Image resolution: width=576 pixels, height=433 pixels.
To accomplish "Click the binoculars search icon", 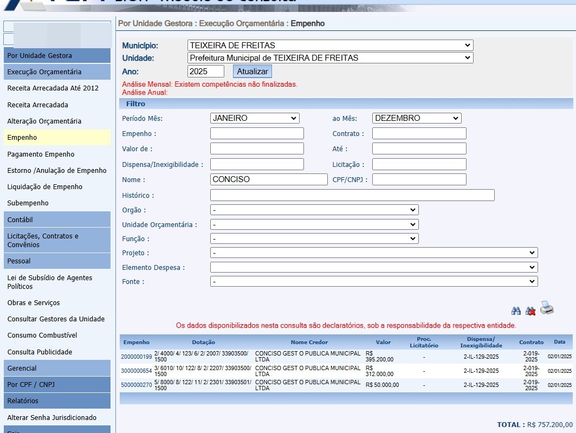I will (516, 311).
